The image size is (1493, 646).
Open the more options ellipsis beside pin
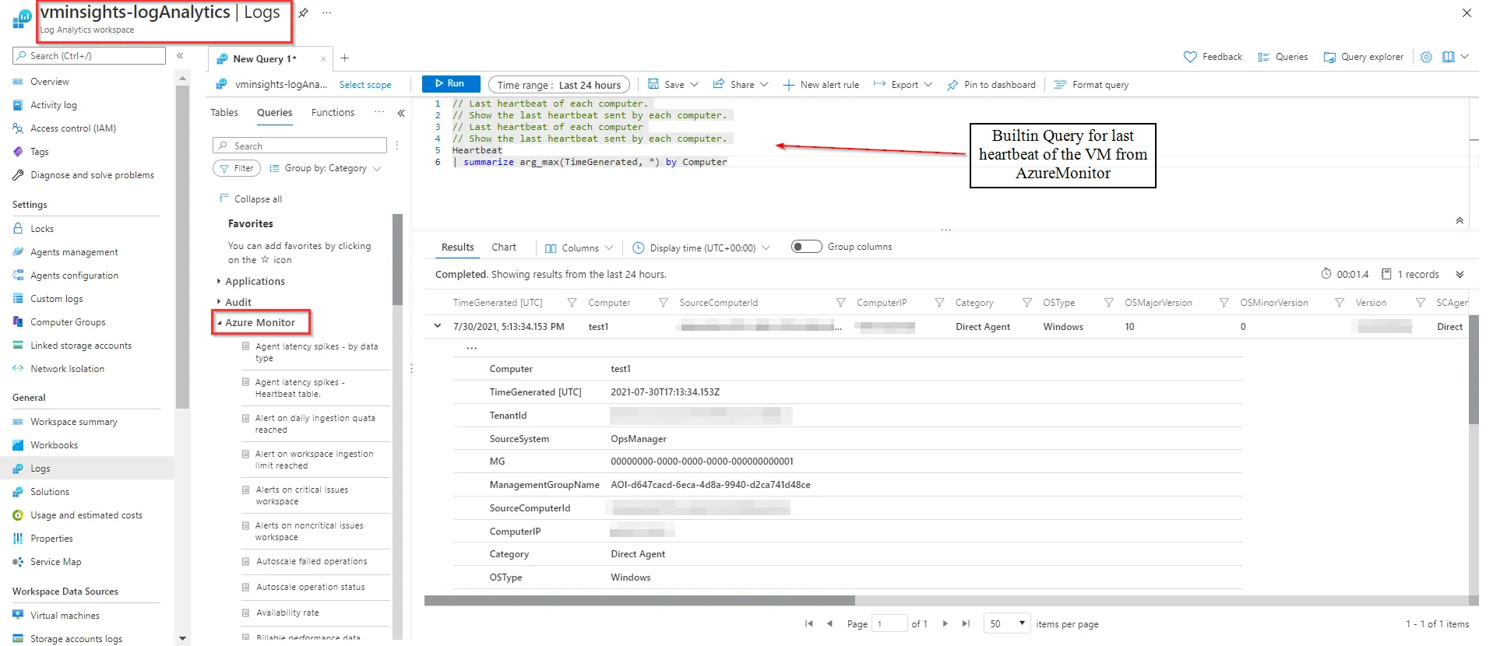(x=326, y=12)
